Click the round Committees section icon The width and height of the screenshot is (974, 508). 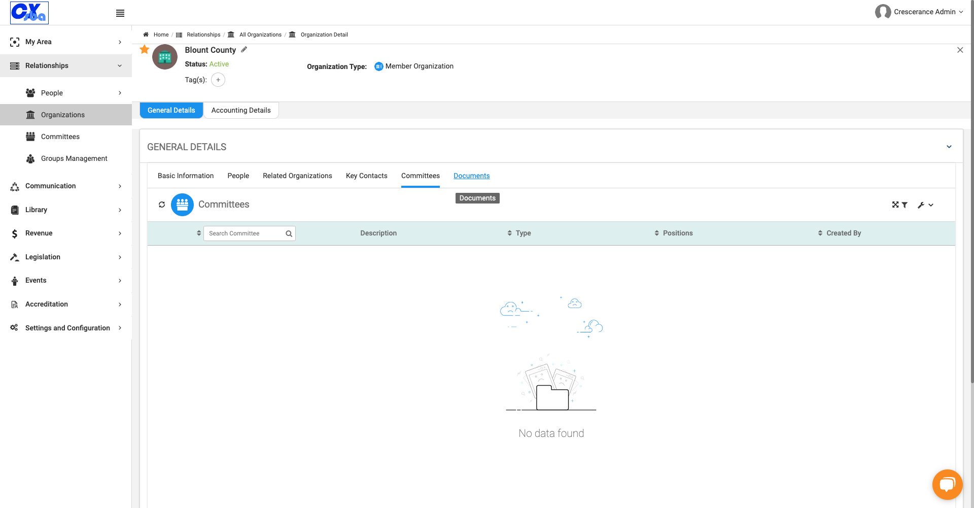182,205
